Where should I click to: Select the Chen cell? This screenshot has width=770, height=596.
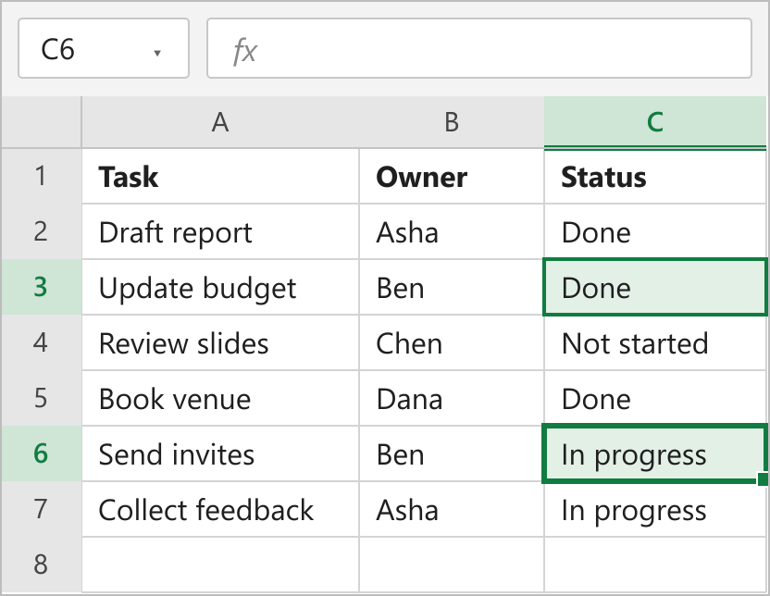452,342
